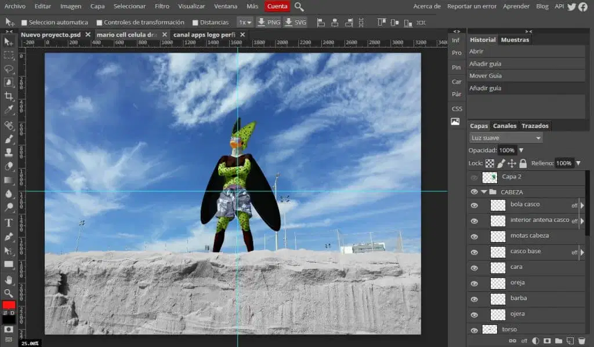The height and width of the screenshot is (347, 594).
Task: Click the delete layer trash icon
Action: point(582,341)
